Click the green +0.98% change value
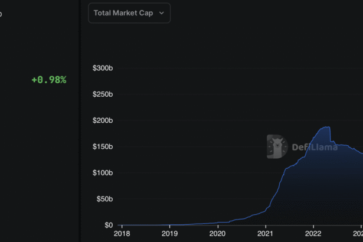The width and height of the screenshot is (363, 242). pos(49,80)
